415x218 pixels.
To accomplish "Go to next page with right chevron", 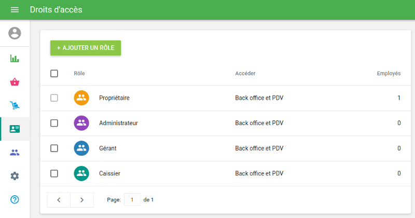I will [x=82, y=200].
